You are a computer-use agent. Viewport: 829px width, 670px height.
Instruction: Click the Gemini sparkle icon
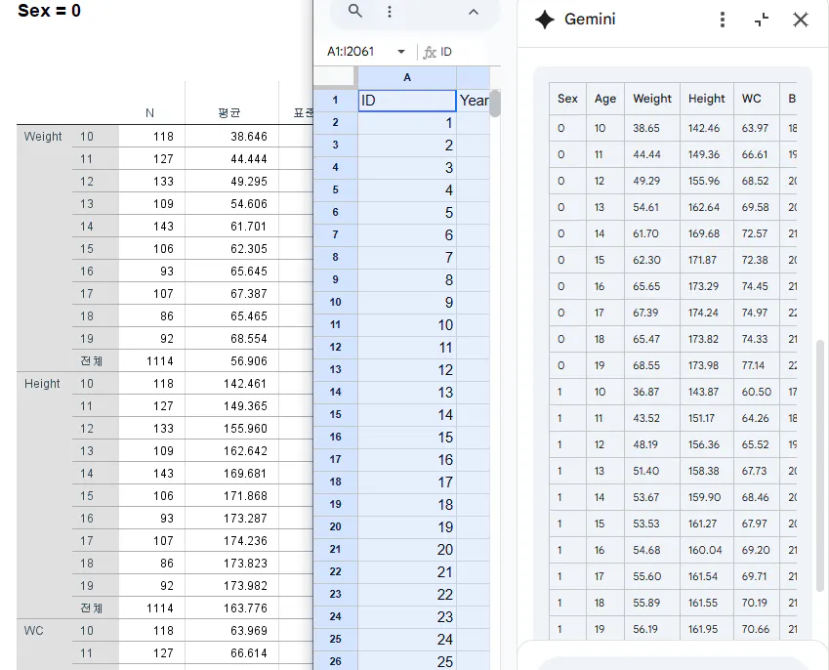point(545,20)
